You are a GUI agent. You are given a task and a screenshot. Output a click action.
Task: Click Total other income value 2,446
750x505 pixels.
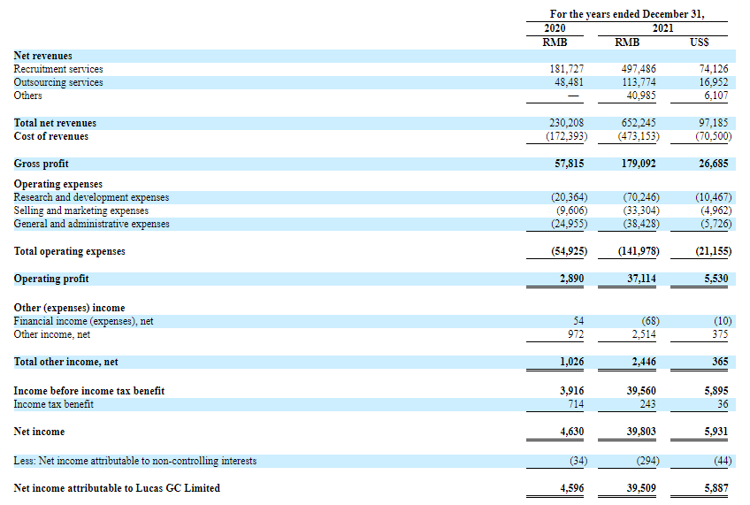click(x=644, y=362)
